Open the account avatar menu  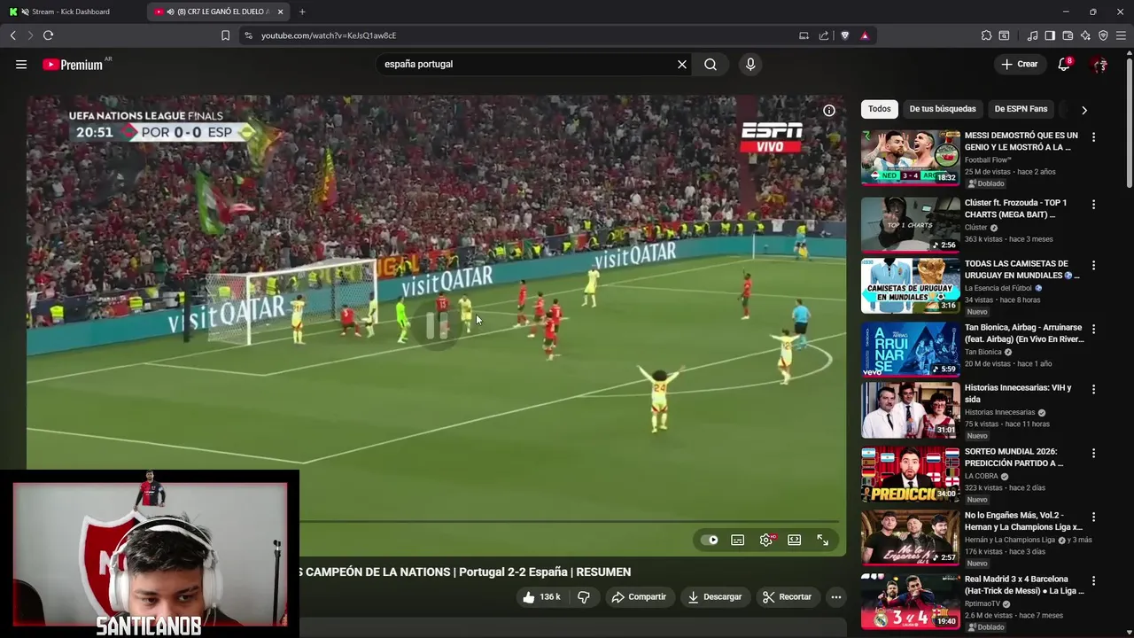[1100, 64]
